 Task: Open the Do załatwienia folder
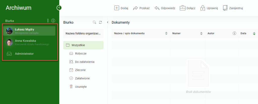[82, 62]
